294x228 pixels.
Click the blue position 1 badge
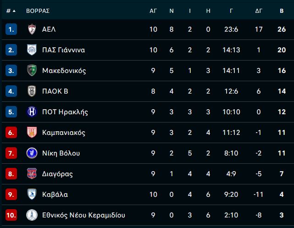11,29
